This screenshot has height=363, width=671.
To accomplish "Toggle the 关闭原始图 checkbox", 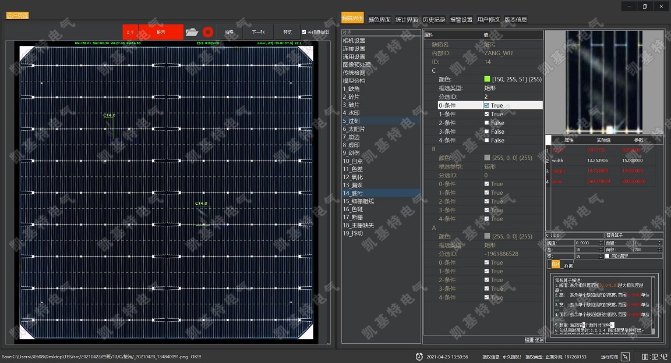I will click(304, 33).
